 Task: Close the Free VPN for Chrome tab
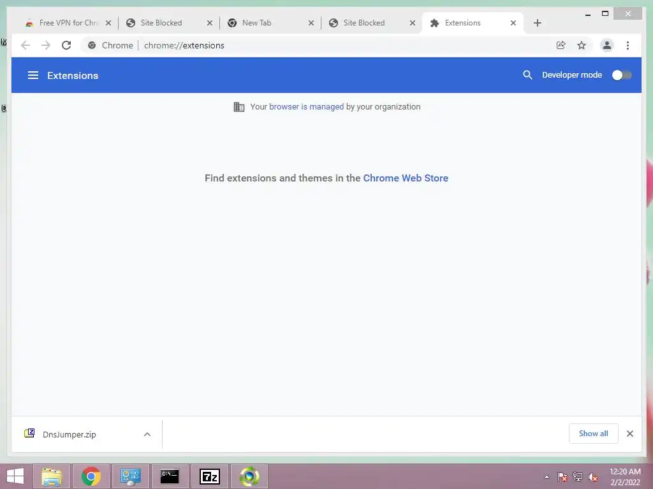[108, 23]
